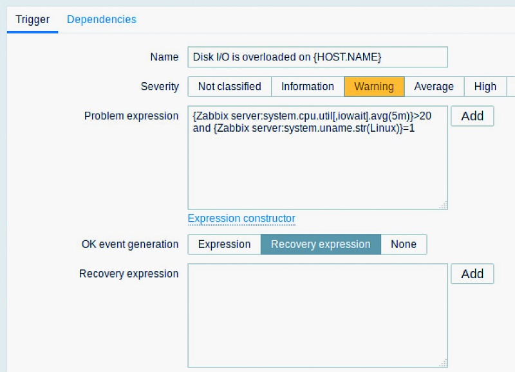515x372 pixels.
Task: Choose the Average severity level
Action: [434, 87]
